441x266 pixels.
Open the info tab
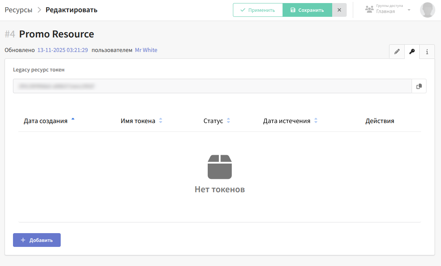(x=427, y=52)
